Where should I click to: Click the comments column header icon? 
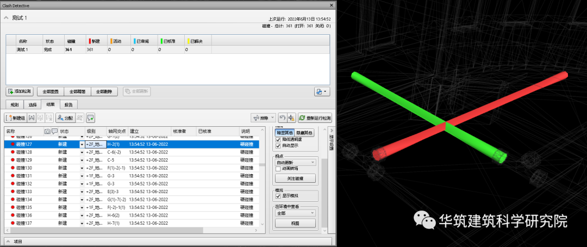point(55,131)
